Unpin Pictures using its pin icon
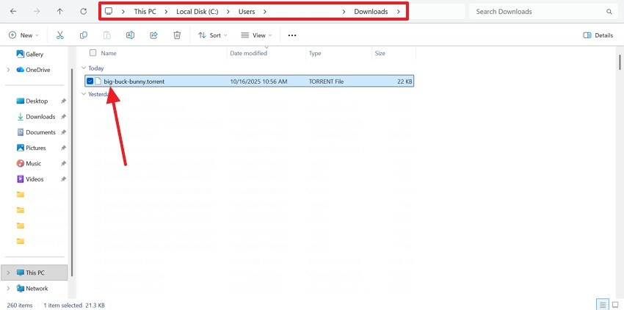Viewport: 624px width, 310px height. [63, 148]
